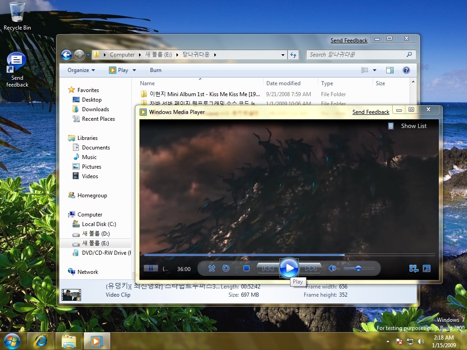The image size is (467, 350).
Task: Toggle the Explorer preview pane
Action: pyautogui.click(x=390, y=70)
